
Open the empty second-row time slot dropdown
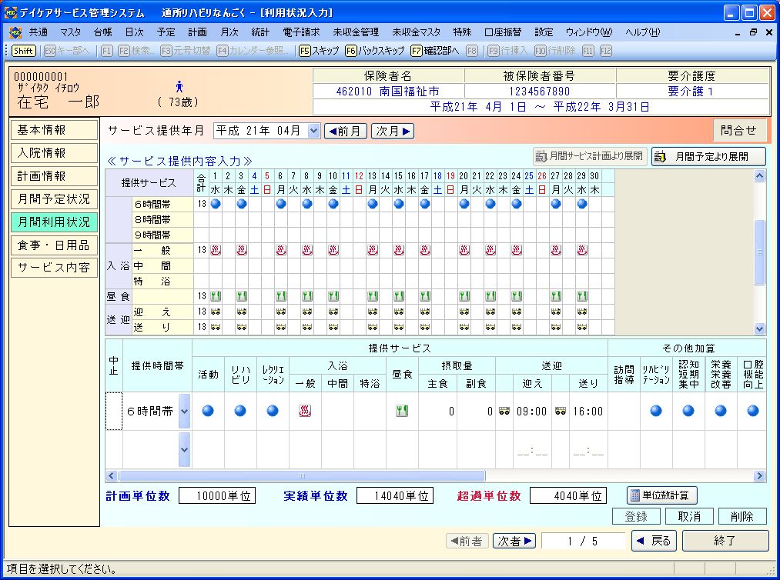coord(184,449)
